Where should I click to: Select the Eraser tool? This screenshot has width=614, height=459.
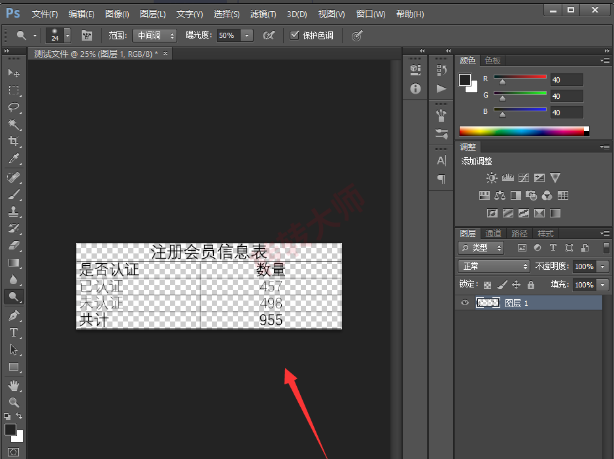click(x=14, y=246)
